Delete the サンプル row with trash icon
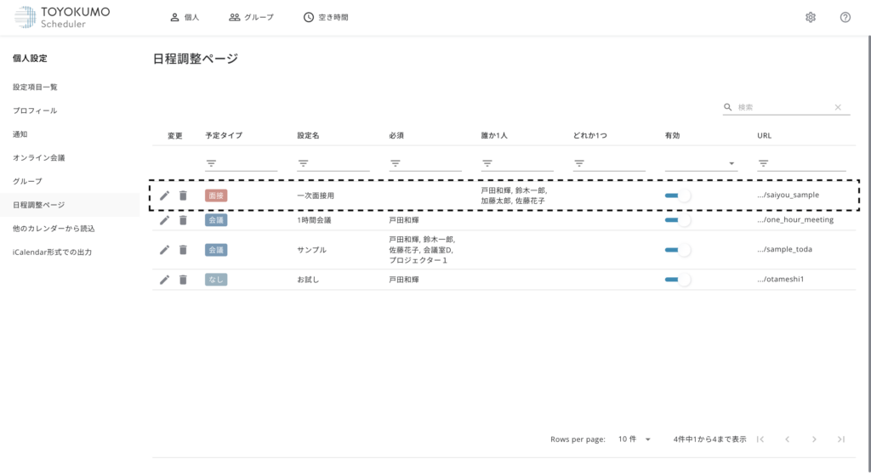This screenshot has height=476, width=871. click(x=183, y=250)
